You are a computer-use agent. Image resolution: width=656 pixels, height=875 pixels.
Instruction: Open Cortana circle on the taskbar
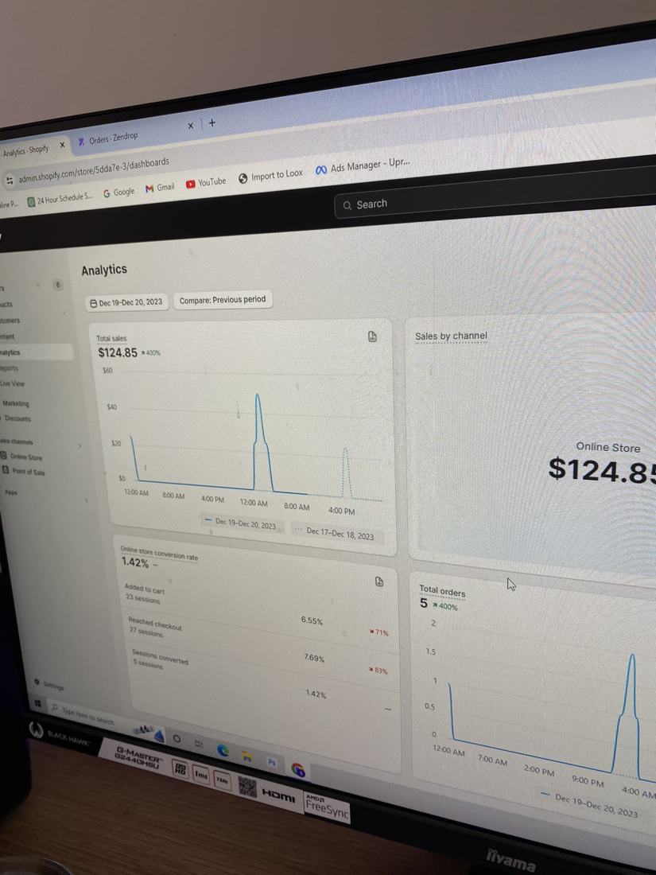click(x=177, y=738)
